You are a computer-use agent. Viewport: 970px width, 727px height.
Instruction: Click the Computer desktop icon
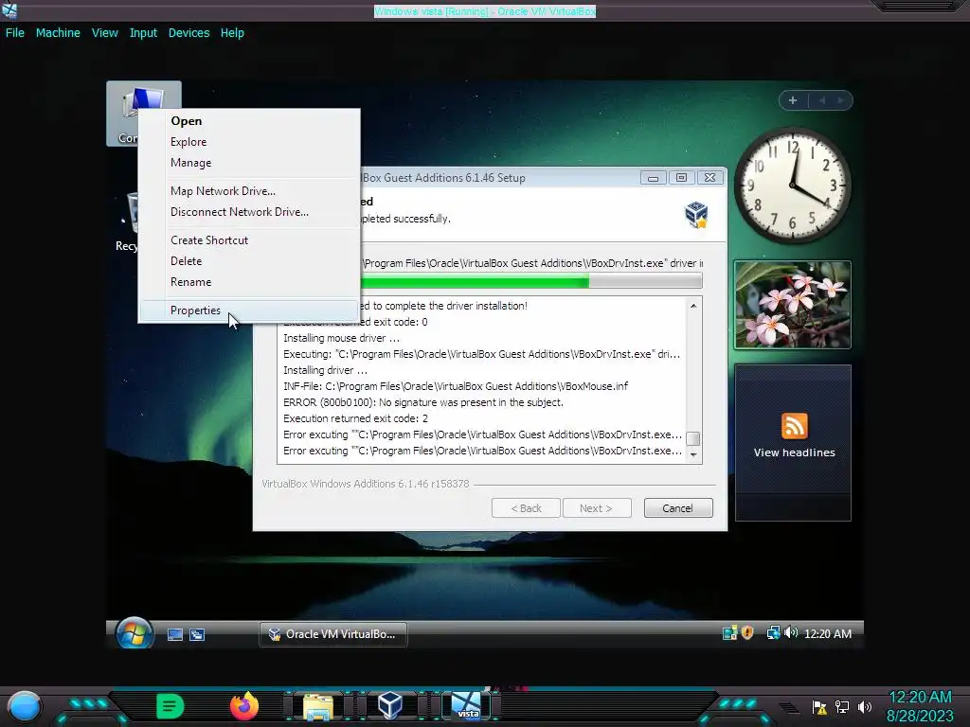(144, 114)
